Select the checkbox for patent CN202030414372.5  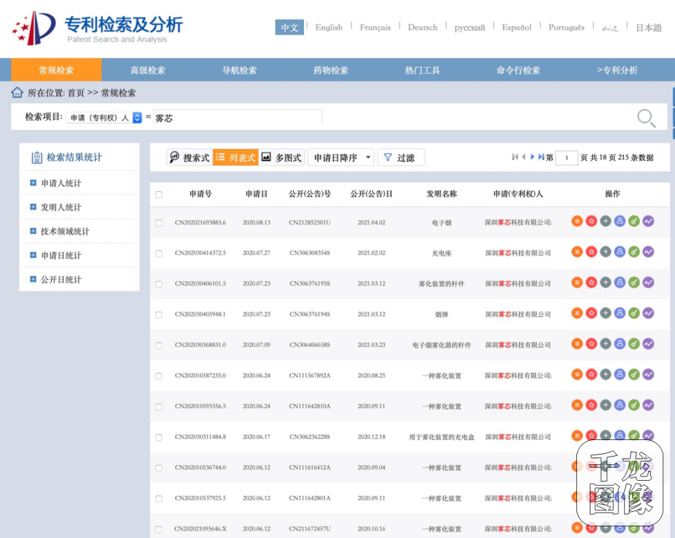[x=159, y=252]
